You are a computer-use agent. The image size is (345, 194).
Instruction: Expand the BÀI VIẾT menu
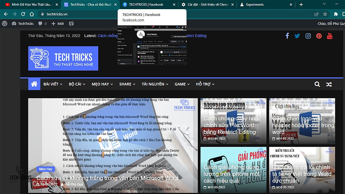click(x=53, y=84)
